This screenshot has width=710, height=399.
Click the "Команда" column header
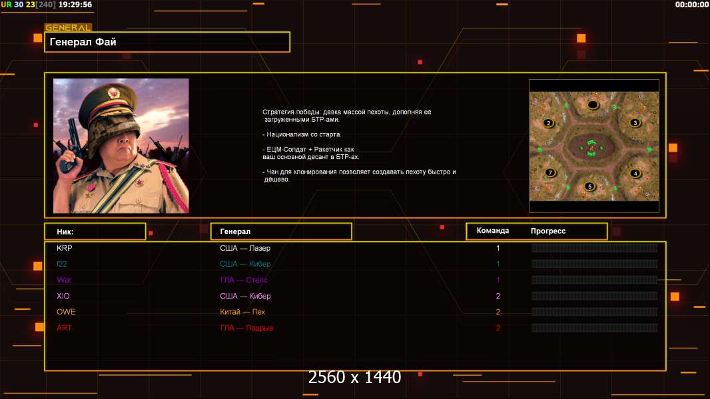(493, 231)
